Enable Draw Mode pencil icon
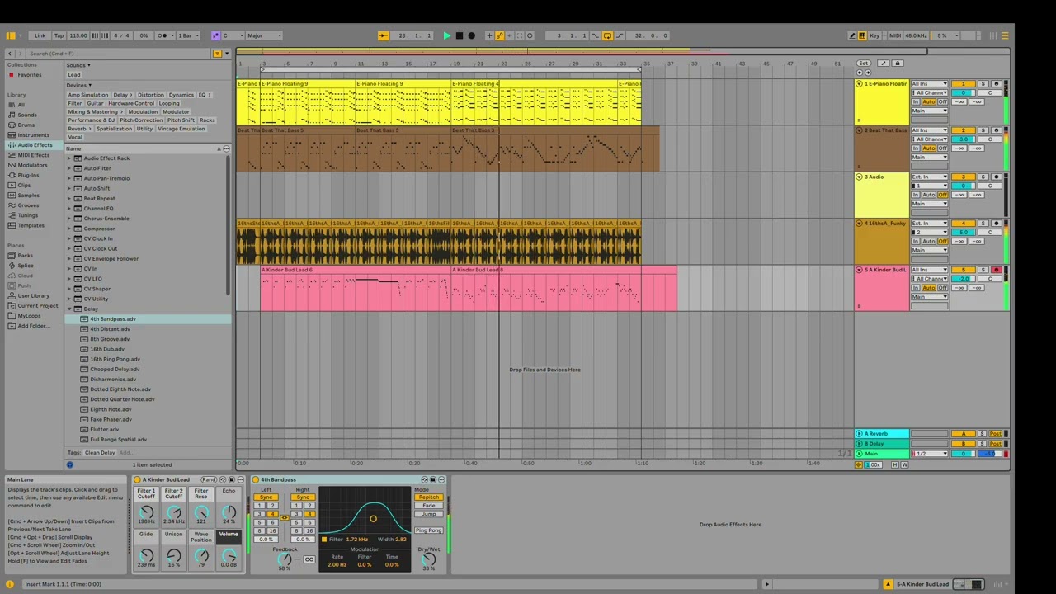Viewport: 1056px width, 594px height. click(852, 35)
